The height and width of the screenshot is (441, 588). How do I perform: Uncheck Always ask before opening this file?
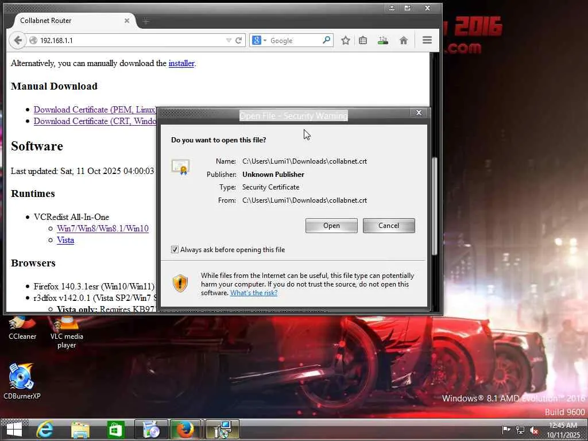pyautogui.click(x=175, y=250)
